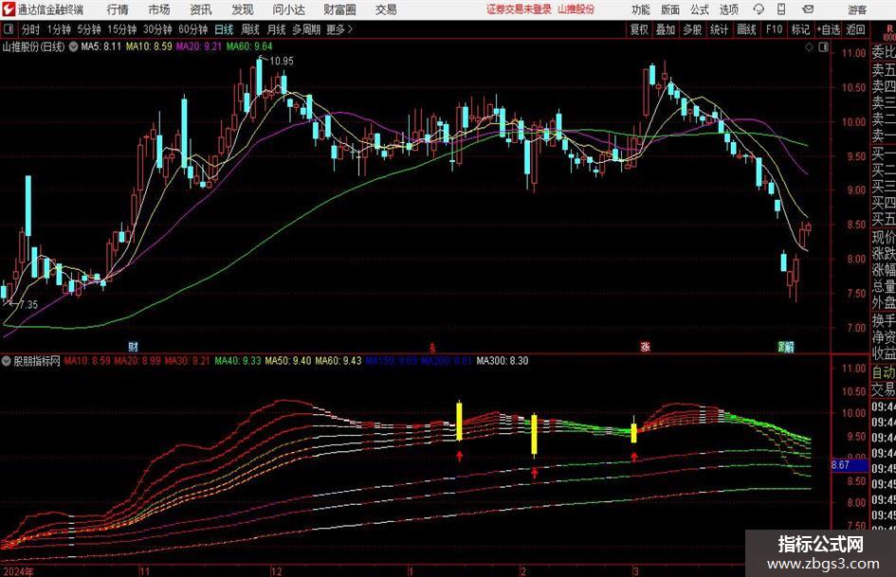The height and width of the screenshot is (577, 896).
Task: Switch to 周线 weekly tab
Action: [249, 29]
